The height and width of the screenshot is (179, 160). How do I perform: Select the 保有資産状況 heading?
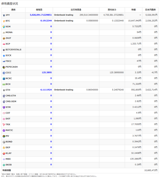9,4
